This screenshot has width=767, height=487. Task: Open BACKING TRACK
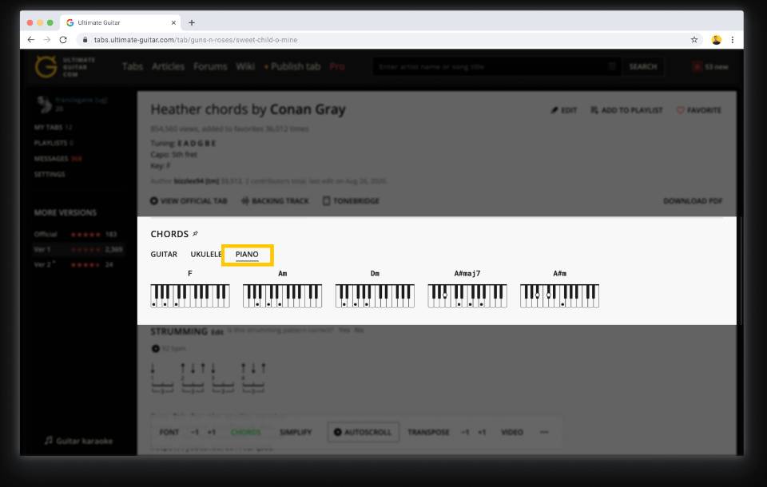pyautogui.click(x=275, y=201)
